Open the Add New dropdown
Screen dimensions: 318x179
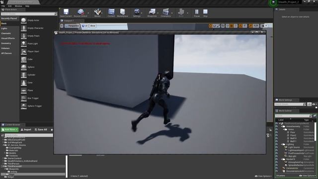[x=9, y=129]
